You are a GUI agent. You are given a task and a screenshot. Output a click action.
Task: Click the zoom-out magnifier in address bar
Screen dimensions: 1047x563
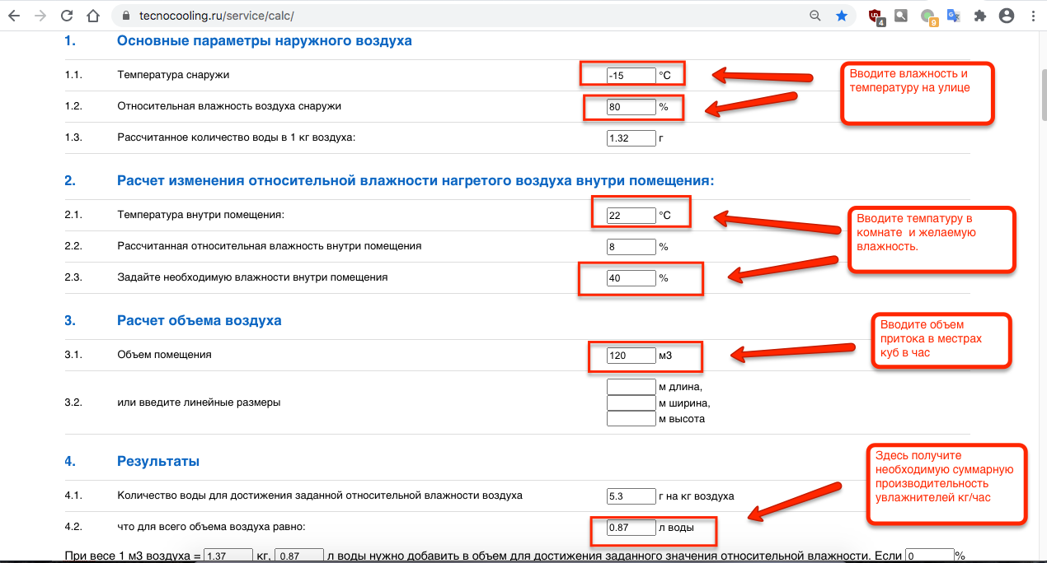pyautogui.click(x=815, y=16)
